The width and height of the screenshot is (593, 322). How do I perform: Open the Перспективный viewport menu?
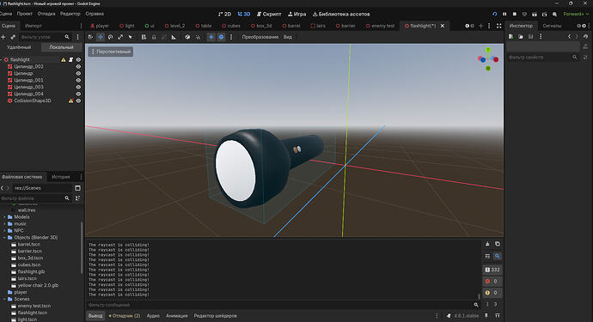coord(111,52)
